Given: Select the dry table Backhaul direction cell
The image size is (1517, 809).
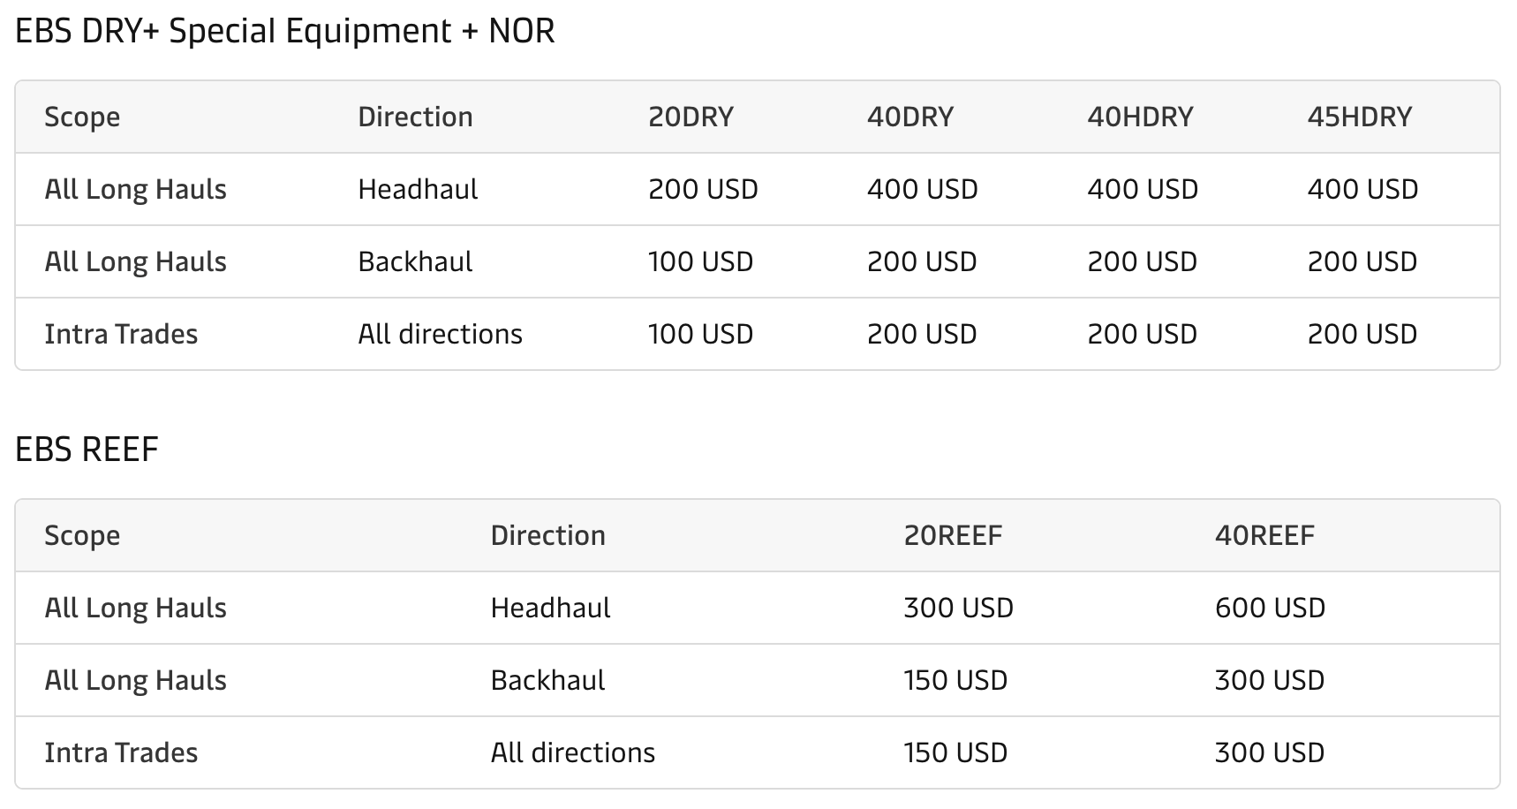Looking at the screenshot, I should 415,262.
